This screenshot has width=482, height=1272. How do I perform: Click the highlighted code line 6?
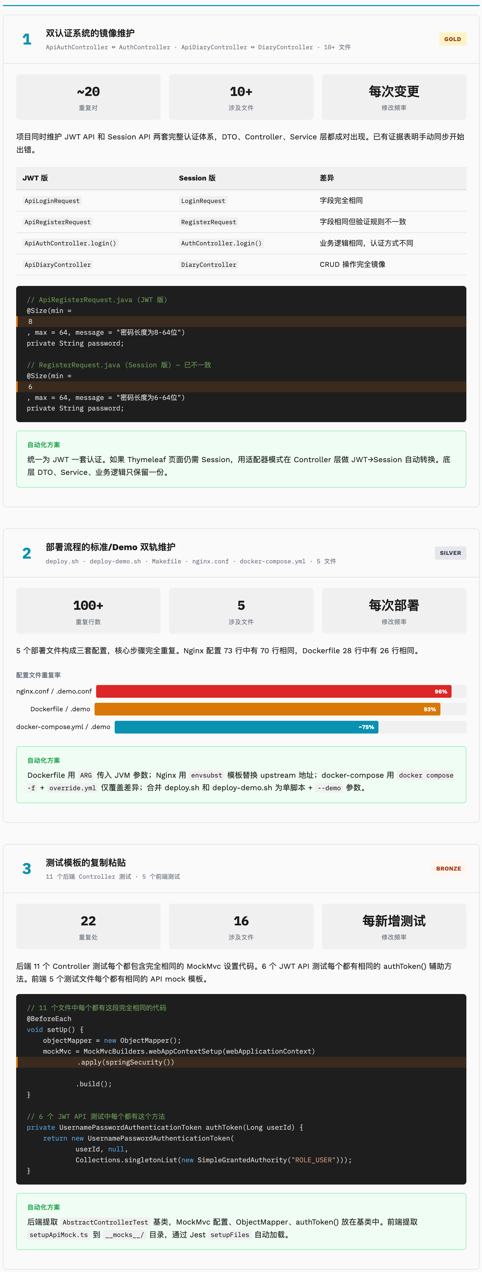[241, 387]
